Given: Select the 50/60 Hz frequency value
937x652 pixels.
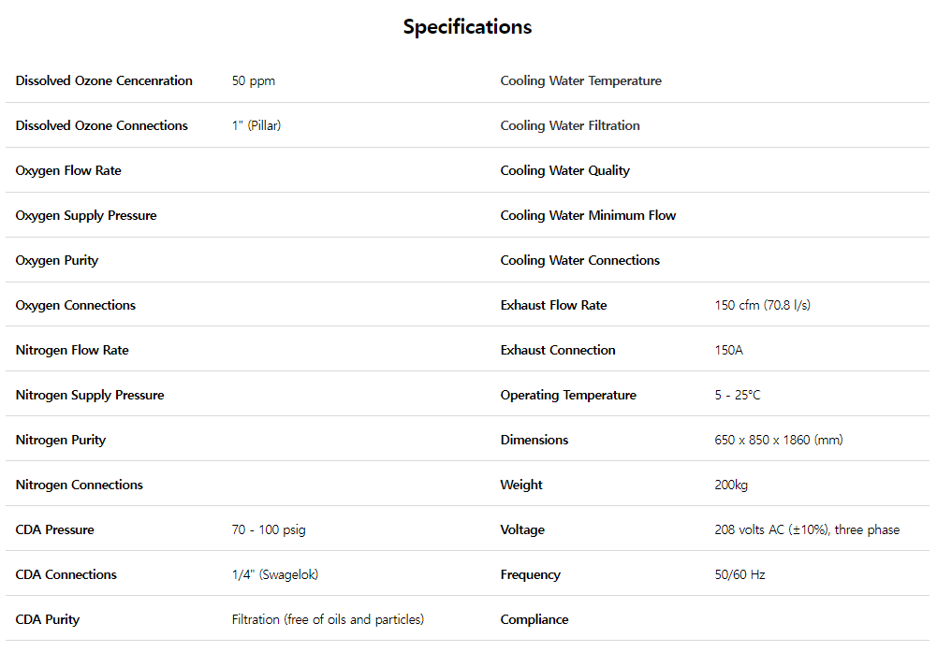Looking at the screenshot, I should (739, 575).
